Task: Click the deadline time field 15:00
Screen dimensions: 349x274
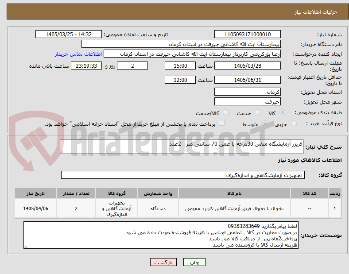Action: [180, 66]
